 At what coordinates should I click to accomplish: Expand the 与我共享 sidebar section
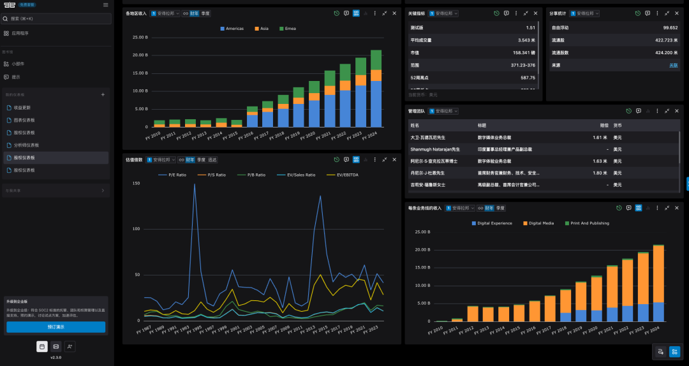[103, 190]
